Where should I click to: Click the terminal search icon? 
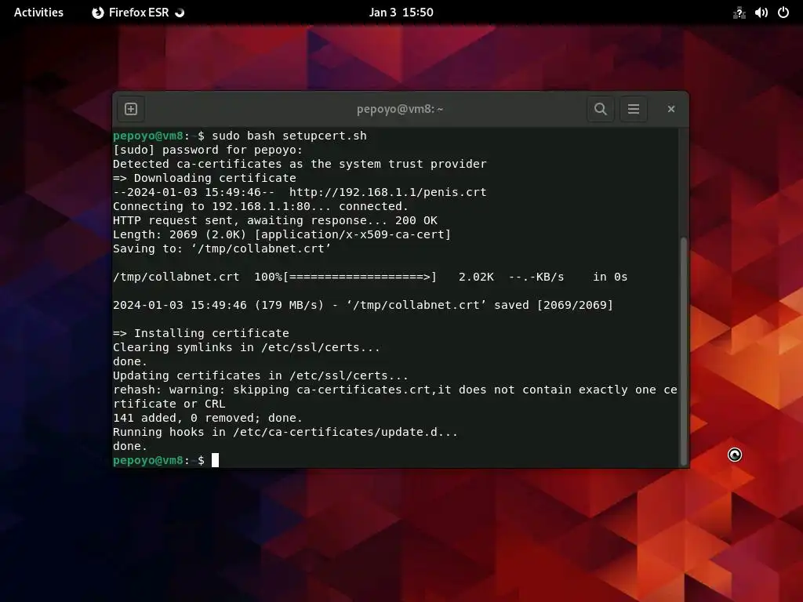[x=600, y=109]
